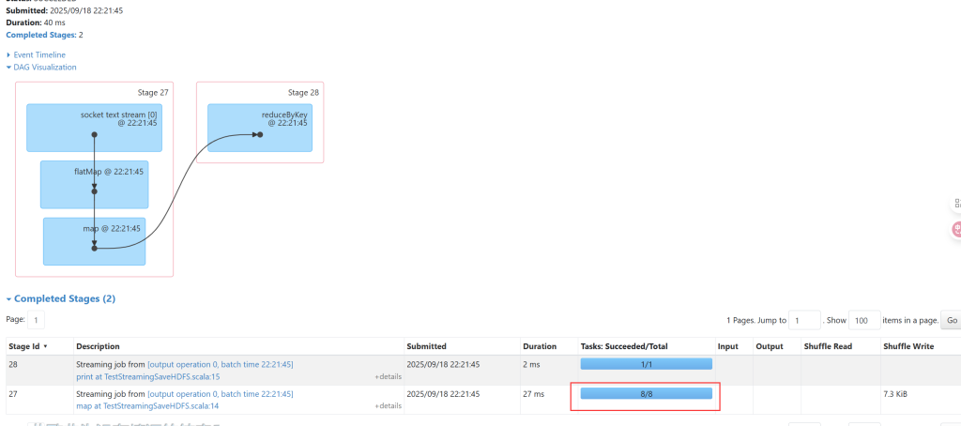Viewport: 961px width, 426px height.
Task: Sort by Duration column header
Action: (x=540, y=346)
